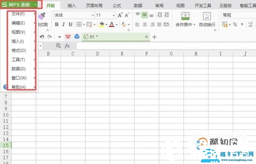Align text right
The image size is (256, 164).
tap(152, 25)
